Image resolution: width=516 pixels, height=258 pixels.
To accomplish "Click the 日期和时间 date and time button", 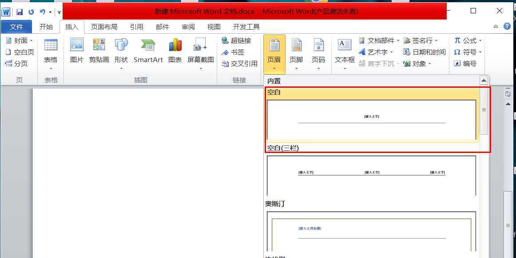I will pyautogui.click(x=424, y=52).
